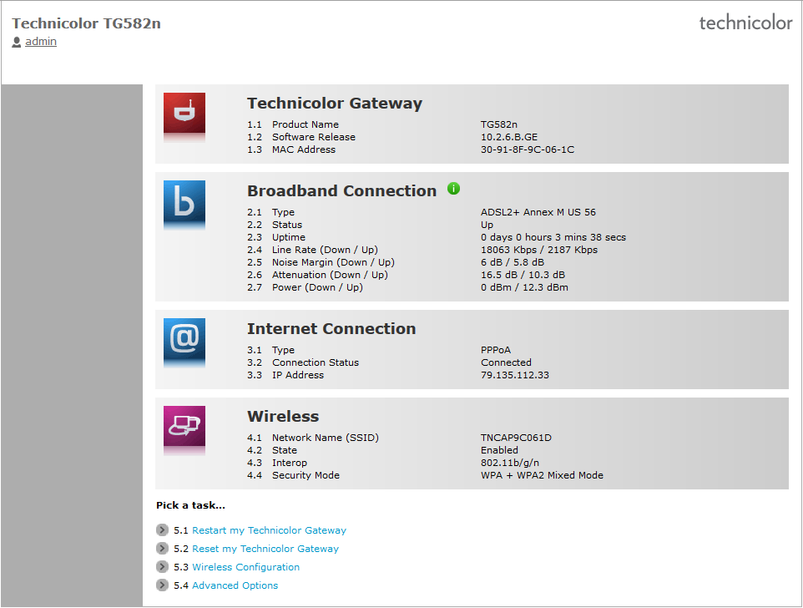Expand the chevron next to Reset my Technicolor Gateway

(162, 548)
